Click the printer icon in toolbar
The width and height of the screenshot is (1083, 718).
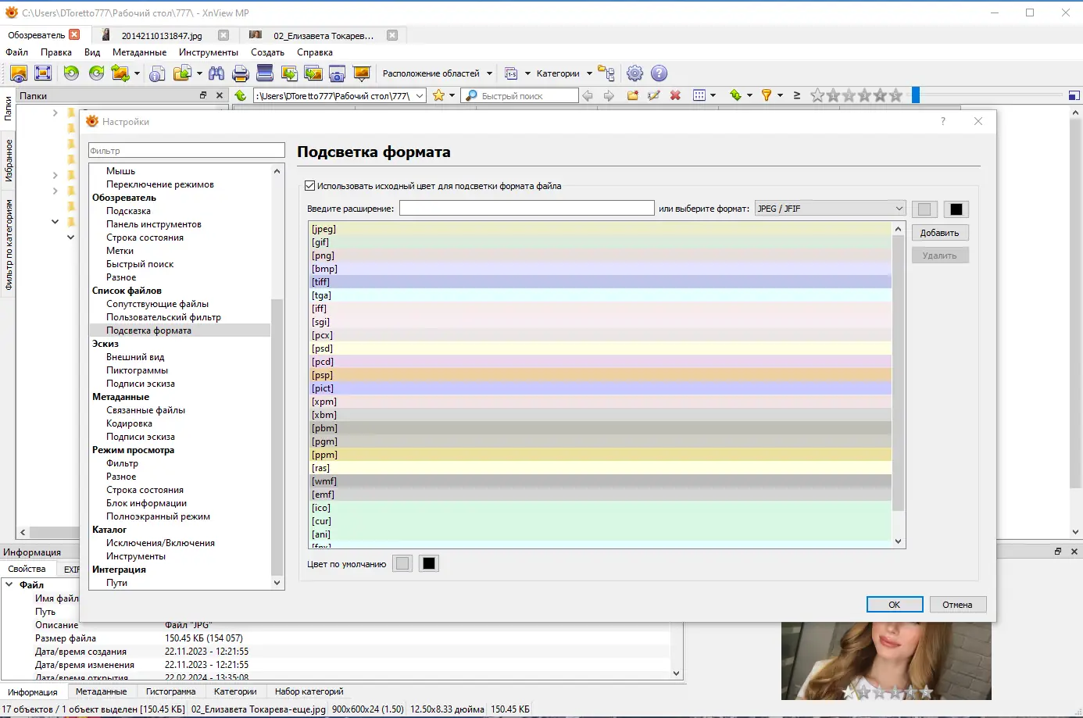pos(241,73)
